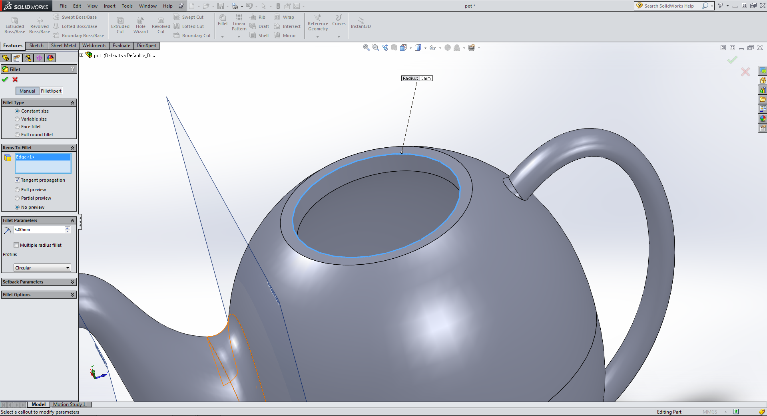The width and height of the screenshot is (767, 416).
Task: Open the FeatureManager design tree tab
Action: (x=6, y=58)
